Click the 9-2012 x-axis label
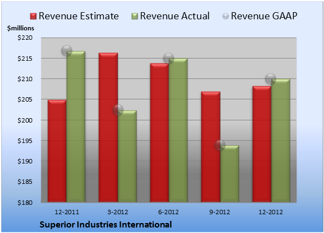The width and height of the screenshot is (324, 233). pyautogui.click(x=219, y=212)
